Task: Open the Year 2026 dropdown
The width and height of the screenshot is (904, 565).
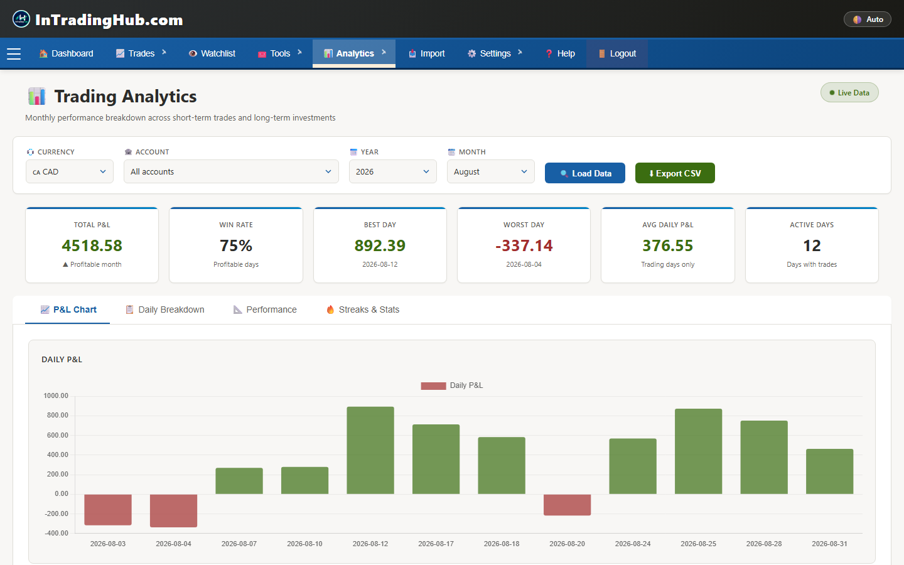Action: (393, 171)
